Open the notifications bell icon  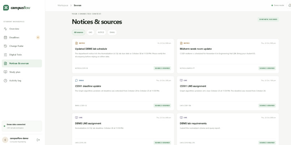(289, 5)
